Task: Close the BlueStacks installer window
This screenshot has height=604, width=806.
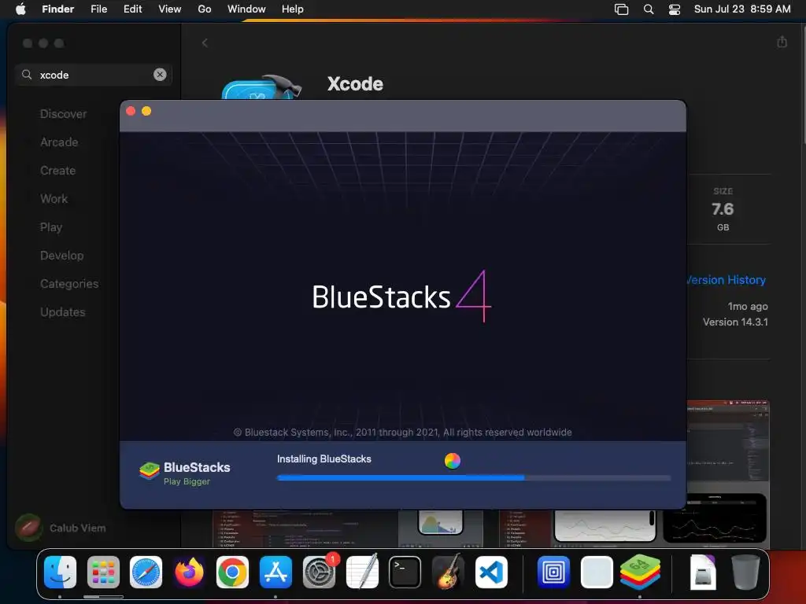Action: pos(131,111)
